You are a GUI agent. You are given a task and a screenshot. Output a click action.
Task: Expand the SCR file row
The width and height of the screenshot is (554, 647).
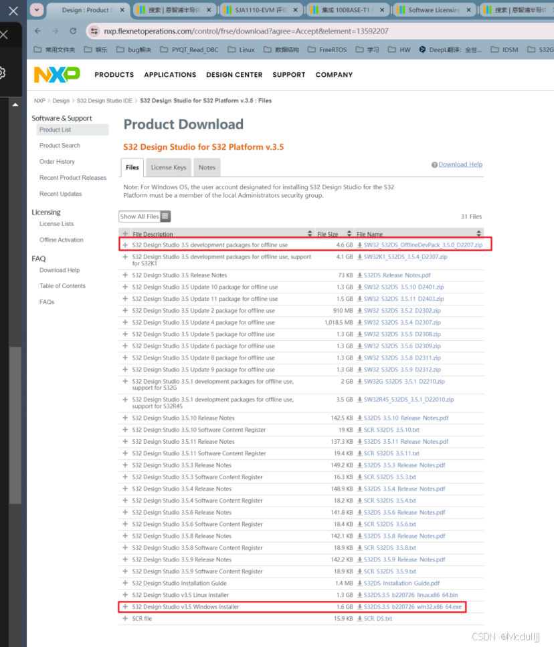(x=125, y=618)
